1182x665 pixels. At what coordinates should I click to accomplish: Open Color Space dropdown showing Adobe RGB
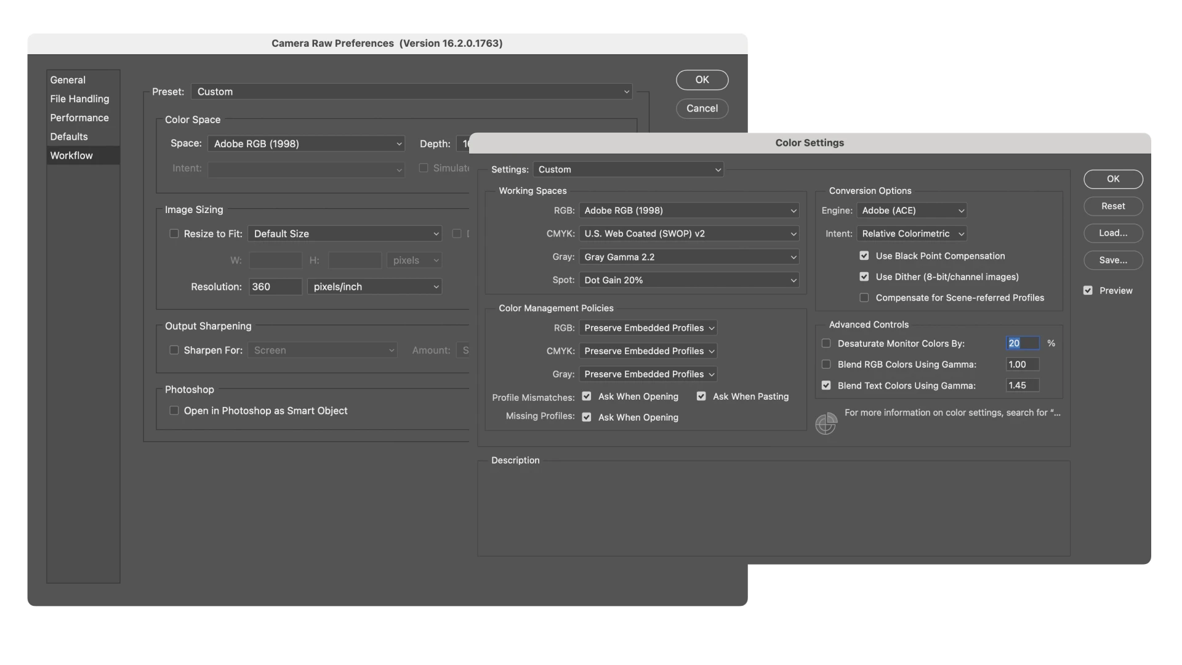point(306,143)
